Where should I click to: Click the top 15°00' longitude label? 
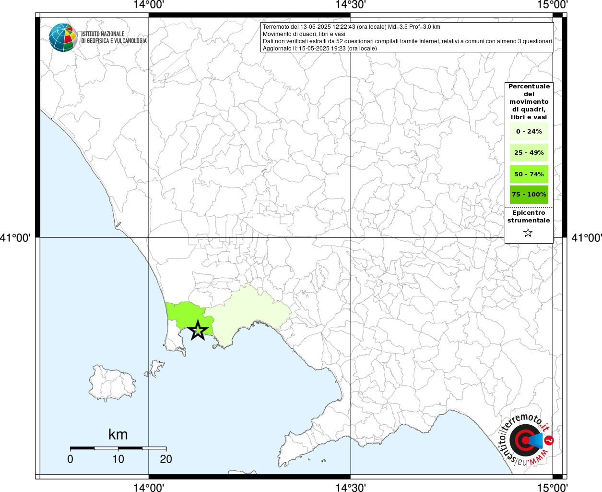(x=553, y=5)
